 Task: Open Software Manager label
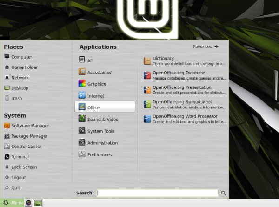(30, 126)
